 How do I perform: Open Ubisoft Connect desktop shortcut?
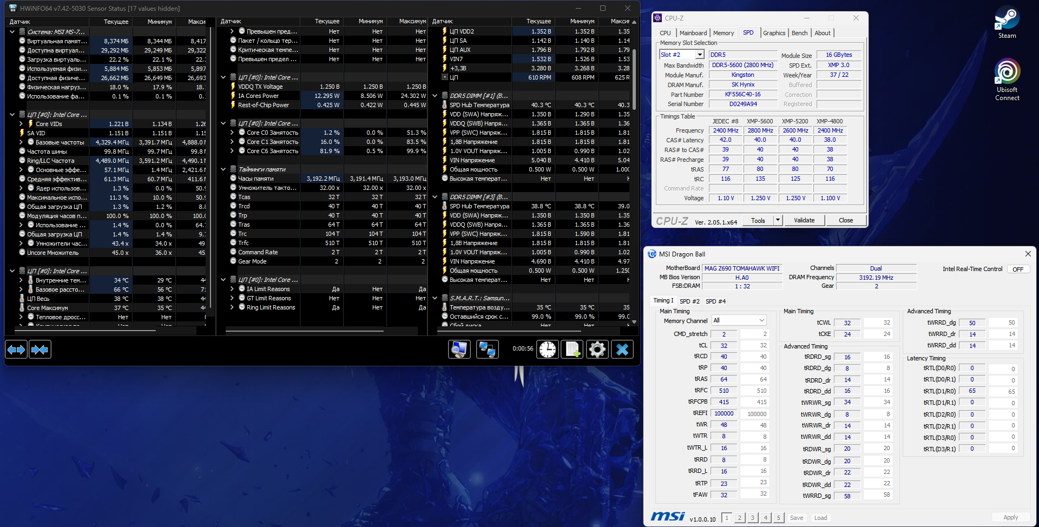pyautogui.click(x=1007, y=80)
